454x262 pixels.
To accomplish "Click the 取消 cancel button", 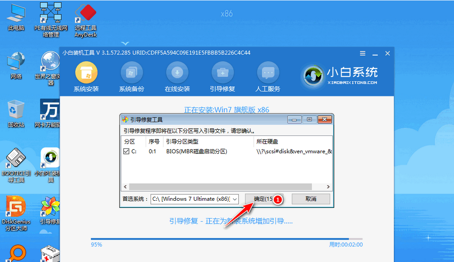I will click(311, 199).
